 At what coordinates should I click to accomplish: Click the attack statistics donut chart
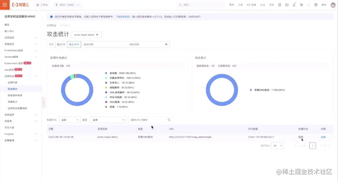pyautogui.click(x=222, y=90)
